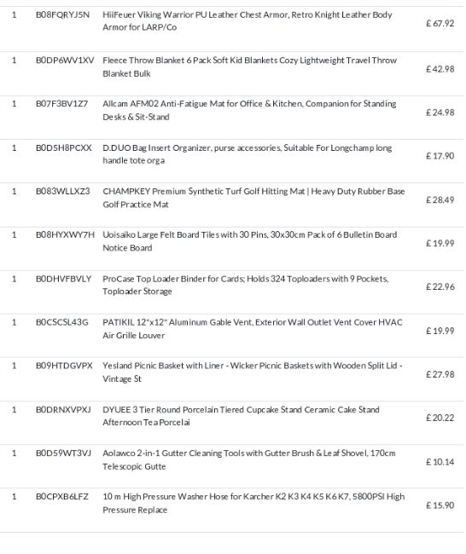Open the Allcam AFM02 Anti-Fatigue Mat listing
This screenshot has height=554, width=466.
[249, 110]
